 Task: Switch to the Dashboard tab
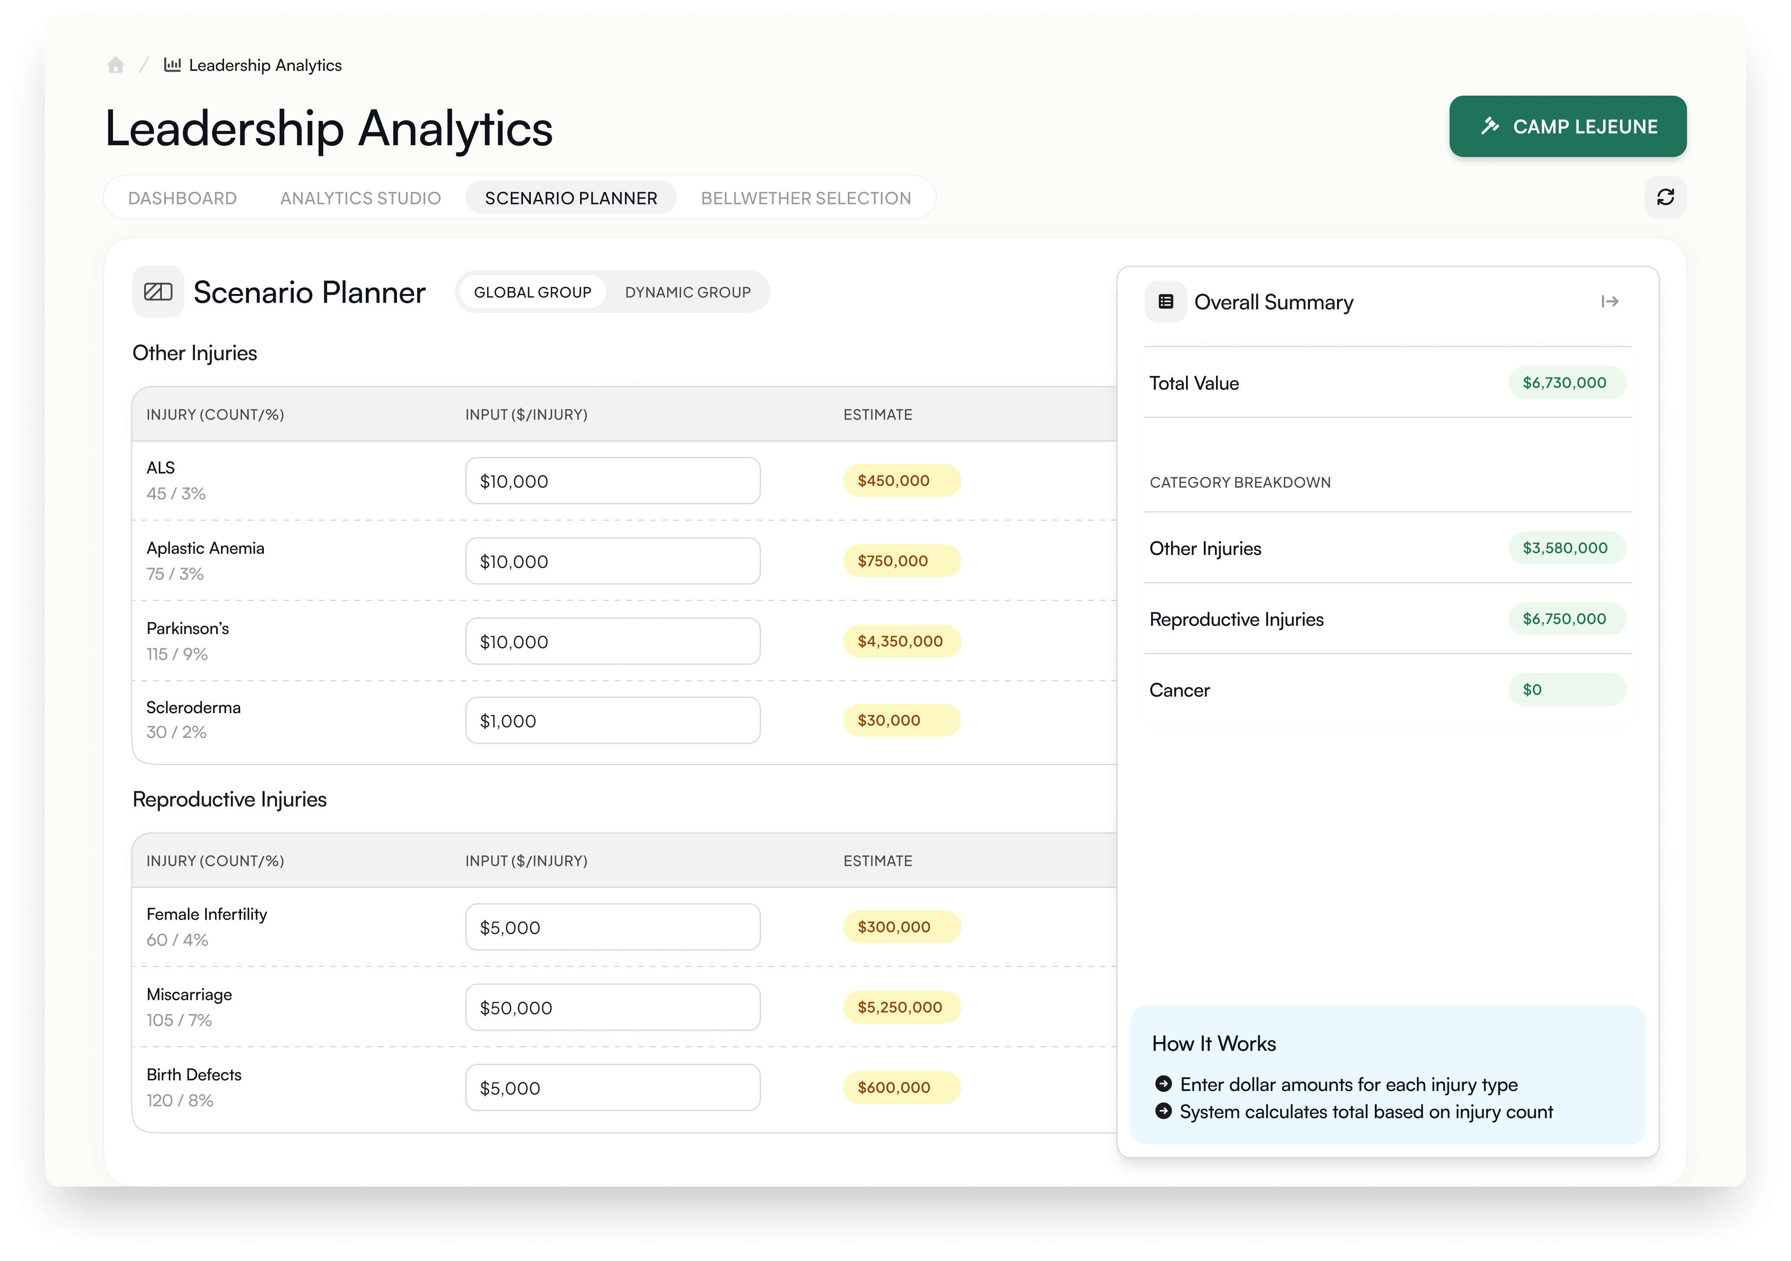pyautogui.click(x=183, y=198)
